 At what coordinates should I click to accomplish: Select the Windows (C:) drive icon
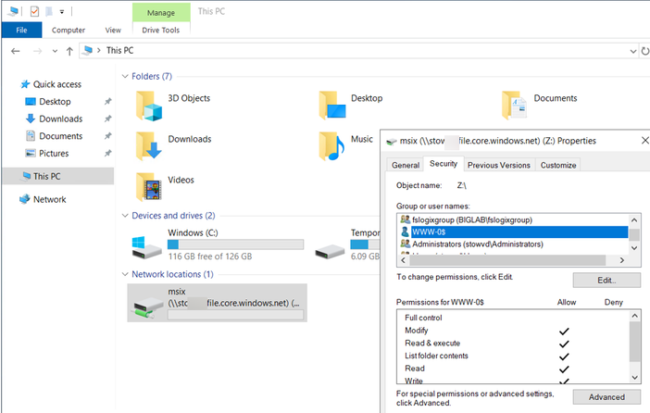point(146,247)
